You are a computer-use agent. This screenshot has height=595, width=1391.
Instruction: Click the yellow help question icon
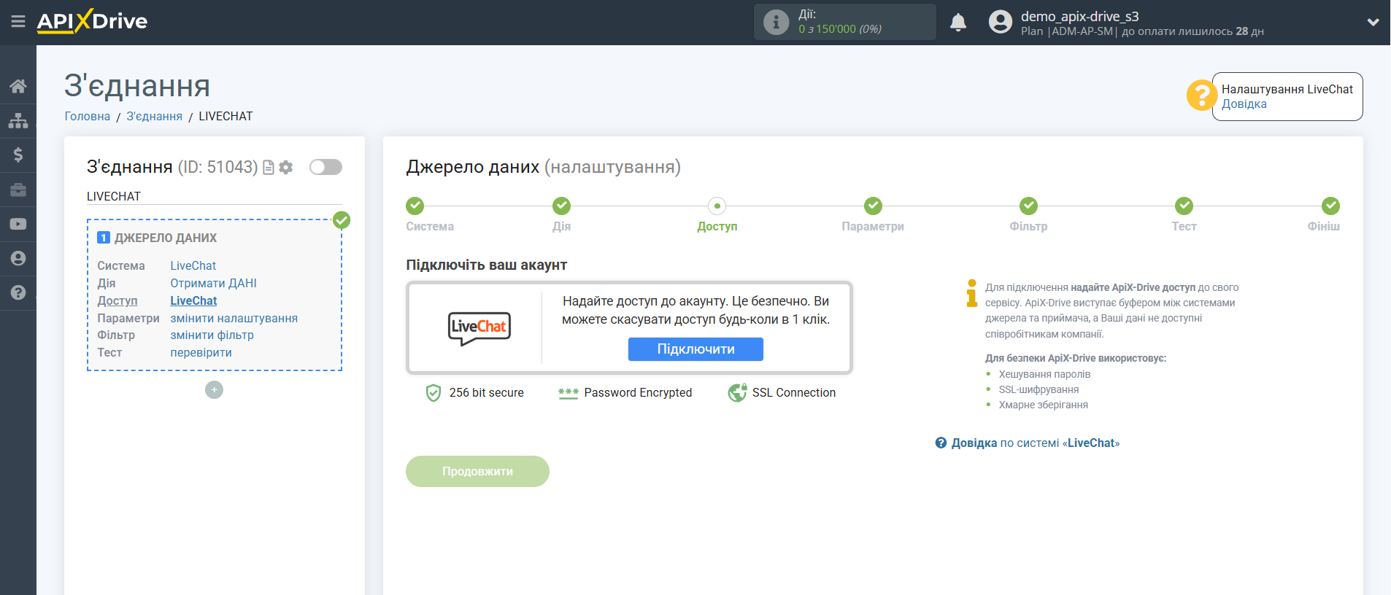click(1201, 96)
